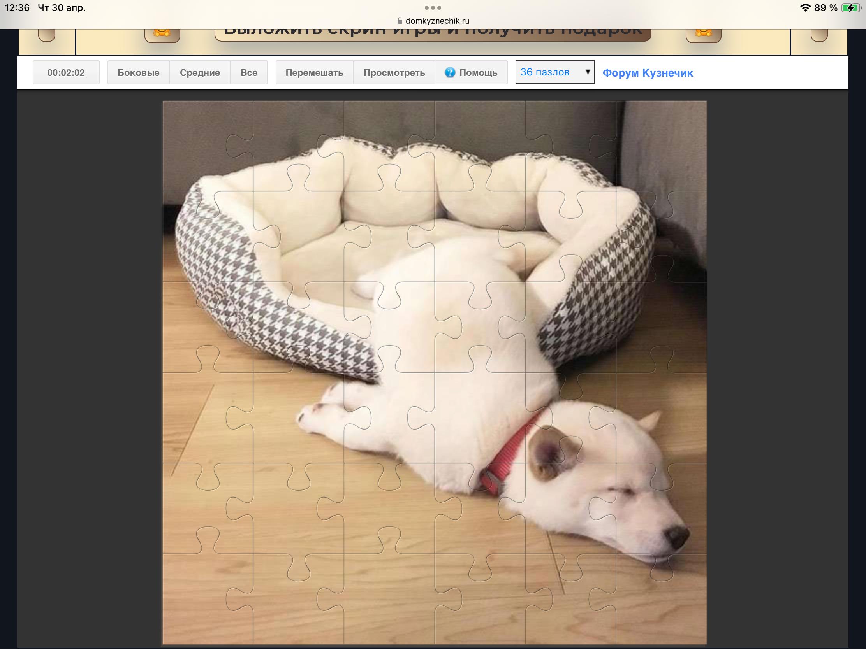Show only Боковые edge pieces
This screenshot has height=649, width=866.
point(138,72)
